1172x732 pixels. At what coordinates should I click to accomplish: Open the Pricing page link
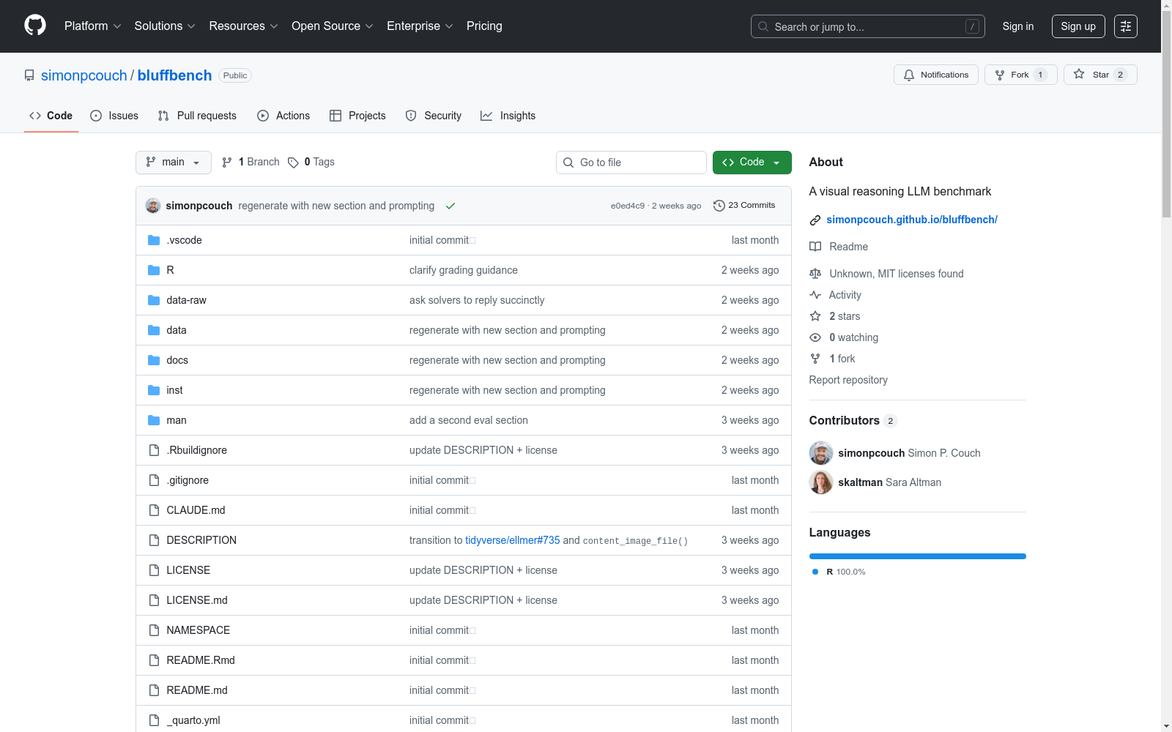(x=484, y=26)
